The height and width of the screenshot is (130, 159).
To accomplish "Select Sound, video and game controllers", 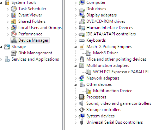I will [119, 103].
